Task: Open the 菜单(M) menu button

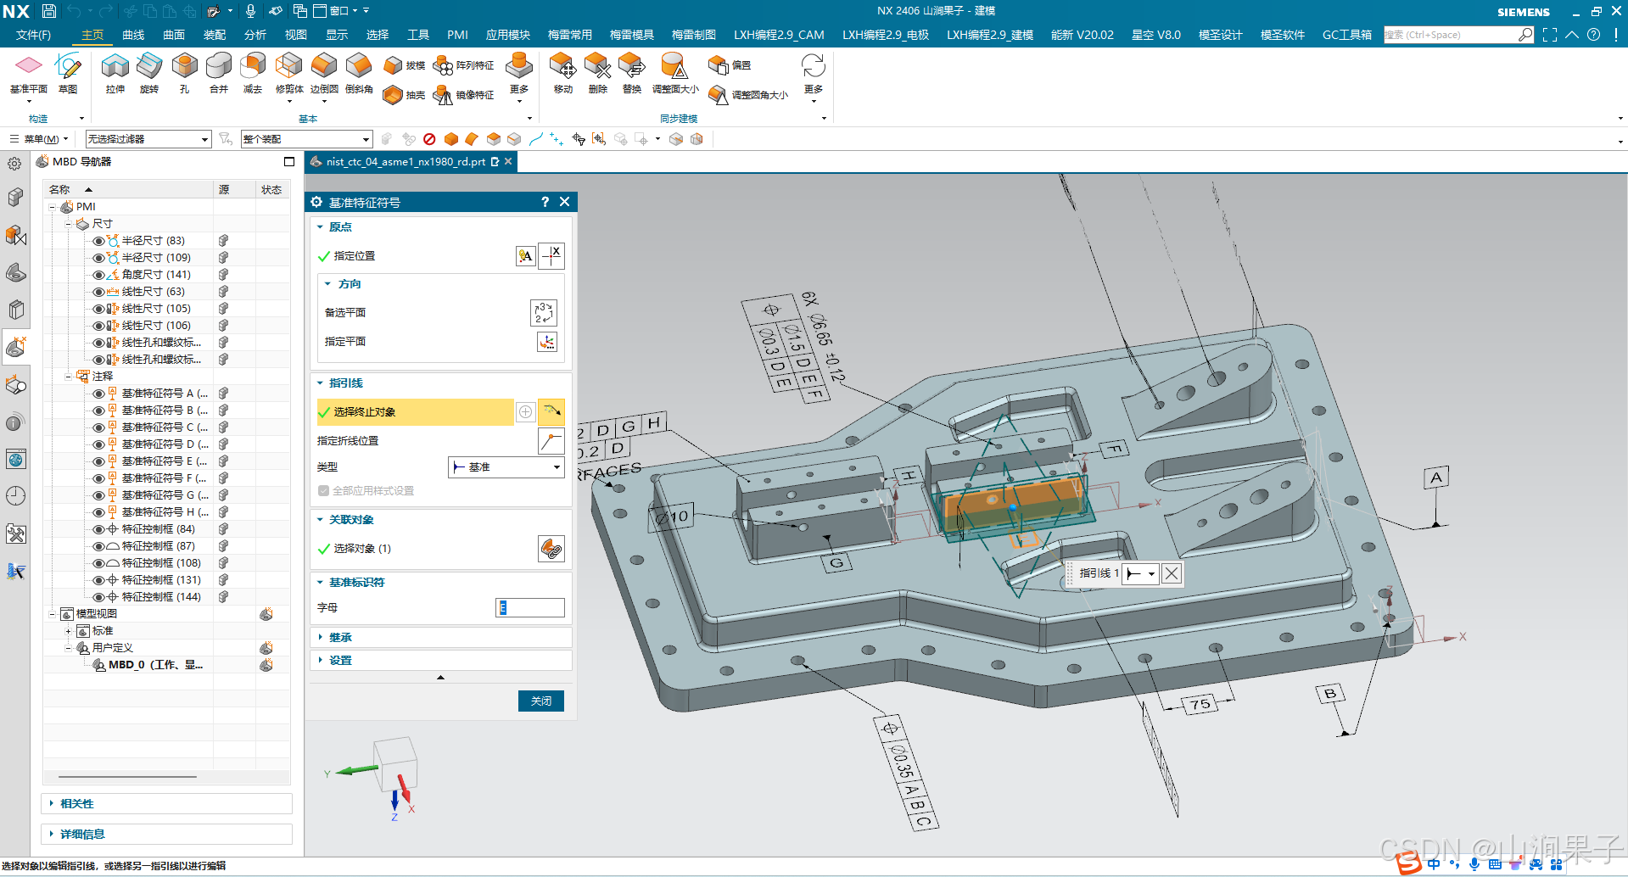Action: point(39,139)
